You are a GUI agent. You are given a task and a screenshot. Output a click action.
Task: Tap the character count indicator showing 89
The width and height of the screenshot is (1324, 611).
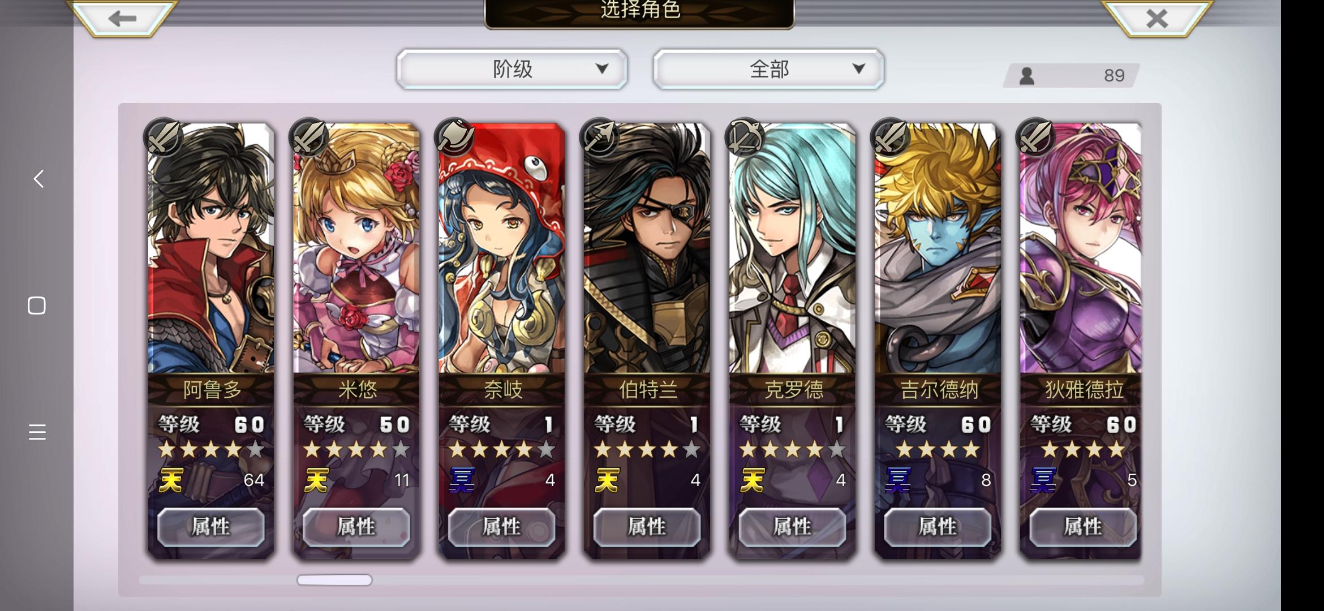[1071, 75]
